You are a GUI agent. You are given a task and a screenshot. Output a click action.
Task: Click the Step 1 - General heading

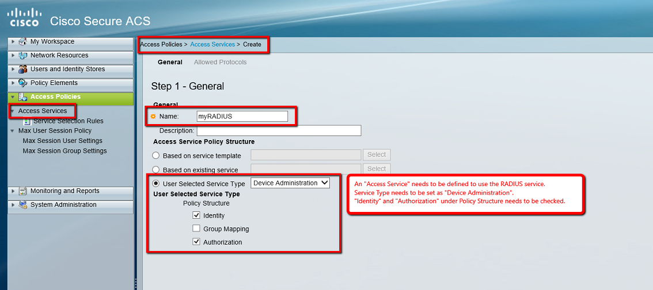187,86
